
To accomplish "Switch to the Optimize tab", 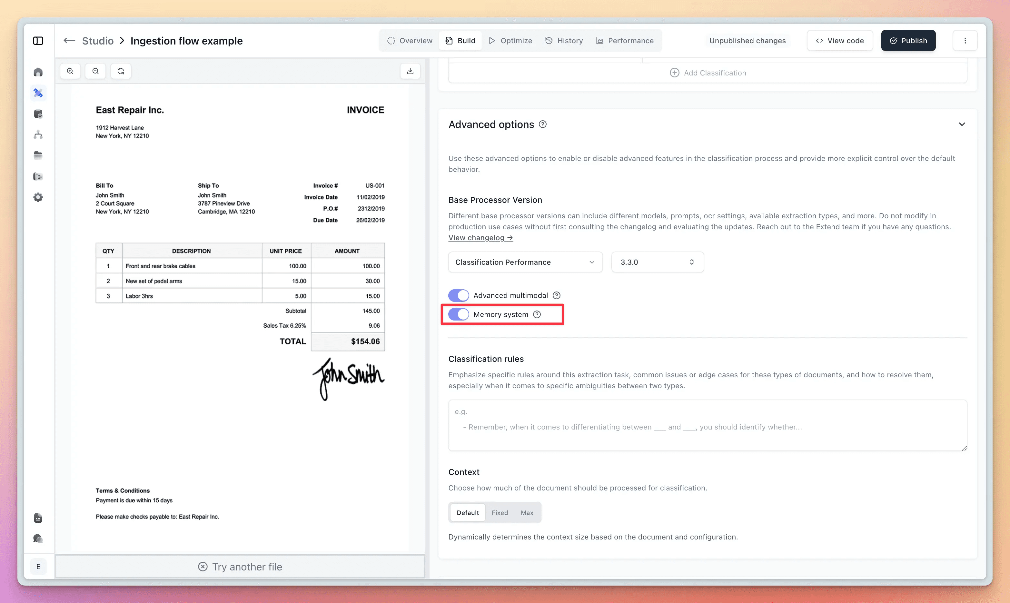I will pyautogui.click(x=511, y=40).
